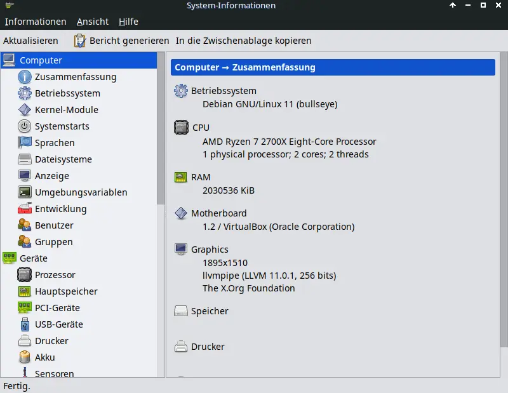
Task: Click the Sprachen flag icon
Action: click(24, 143)
